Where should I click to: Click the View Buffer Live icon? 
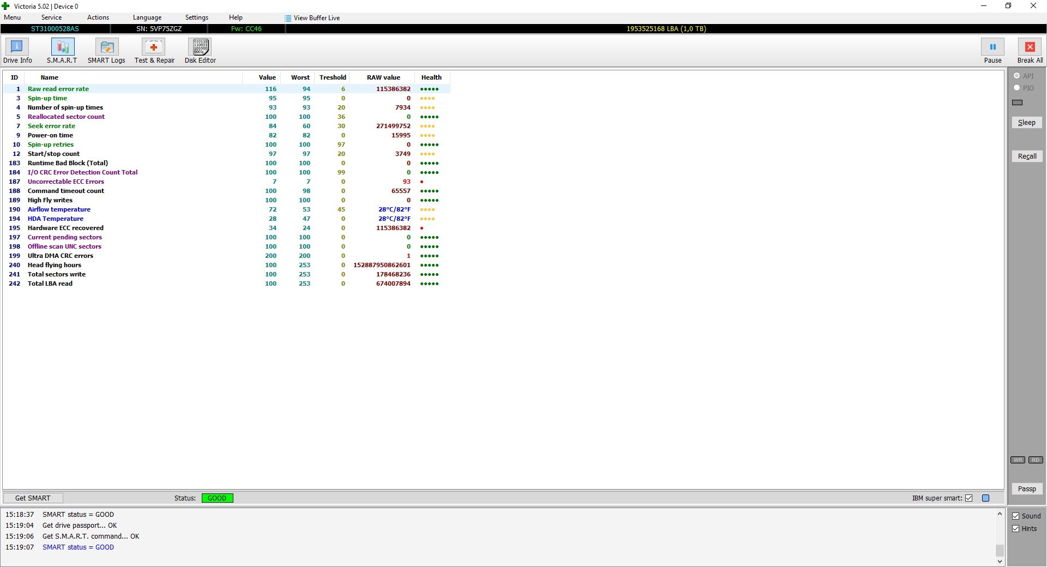[288, 18]
